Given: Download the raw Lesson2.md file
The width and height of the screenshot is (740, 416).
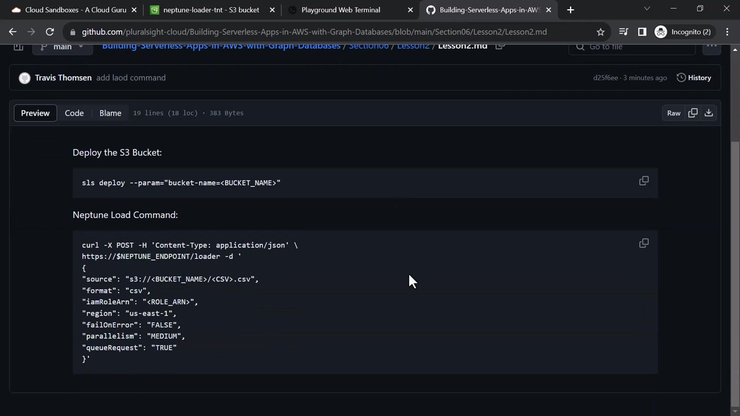Looking at the screenshot, I should 708,113.
